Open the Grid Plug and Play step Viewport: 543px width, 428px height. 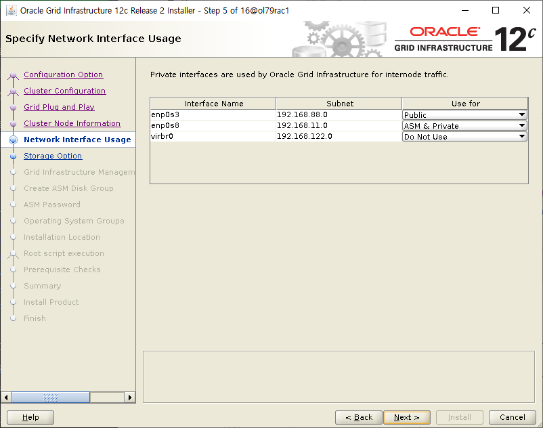pyautogui.click(x=59, y=107)
